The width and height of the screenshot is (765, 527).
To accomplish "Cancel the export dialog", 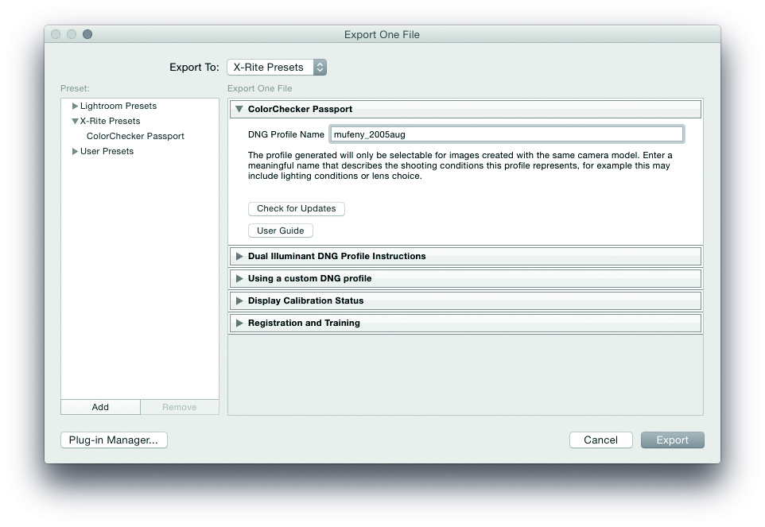I will (600, 440).
